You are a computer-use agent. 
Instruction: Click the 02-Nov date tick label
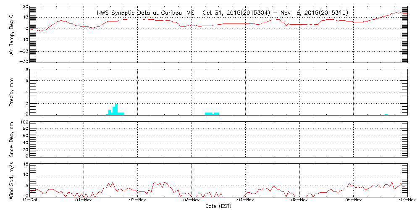tap(137, 200)
